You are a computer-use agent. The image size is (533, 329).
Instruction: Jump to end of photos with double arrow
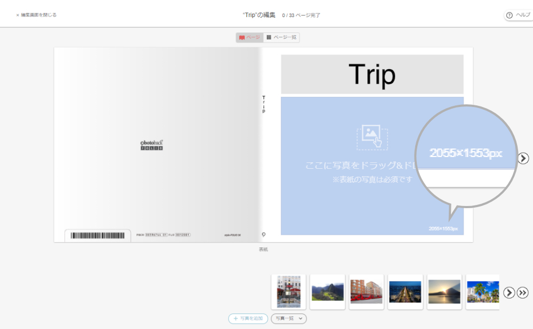[x=523, y=293]
